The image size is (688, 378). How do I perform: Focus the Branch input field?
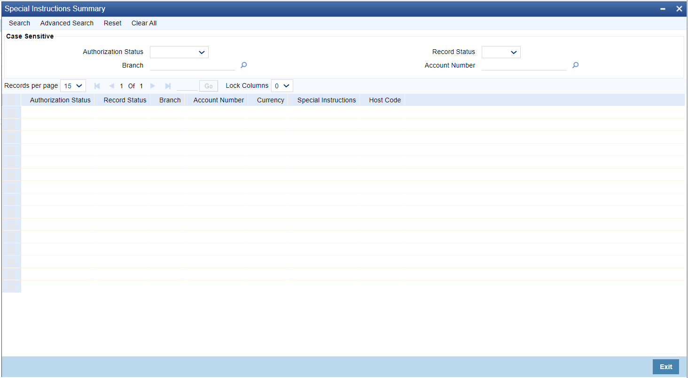(193, 65)
